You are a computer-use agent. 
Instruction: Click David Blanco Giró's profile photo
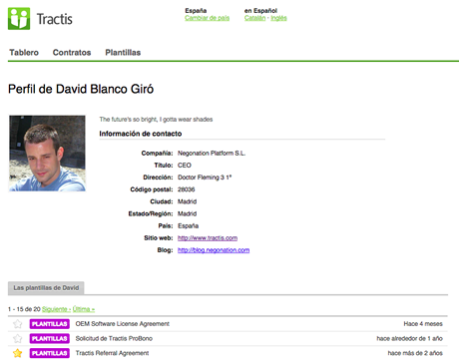click(47, 154)
